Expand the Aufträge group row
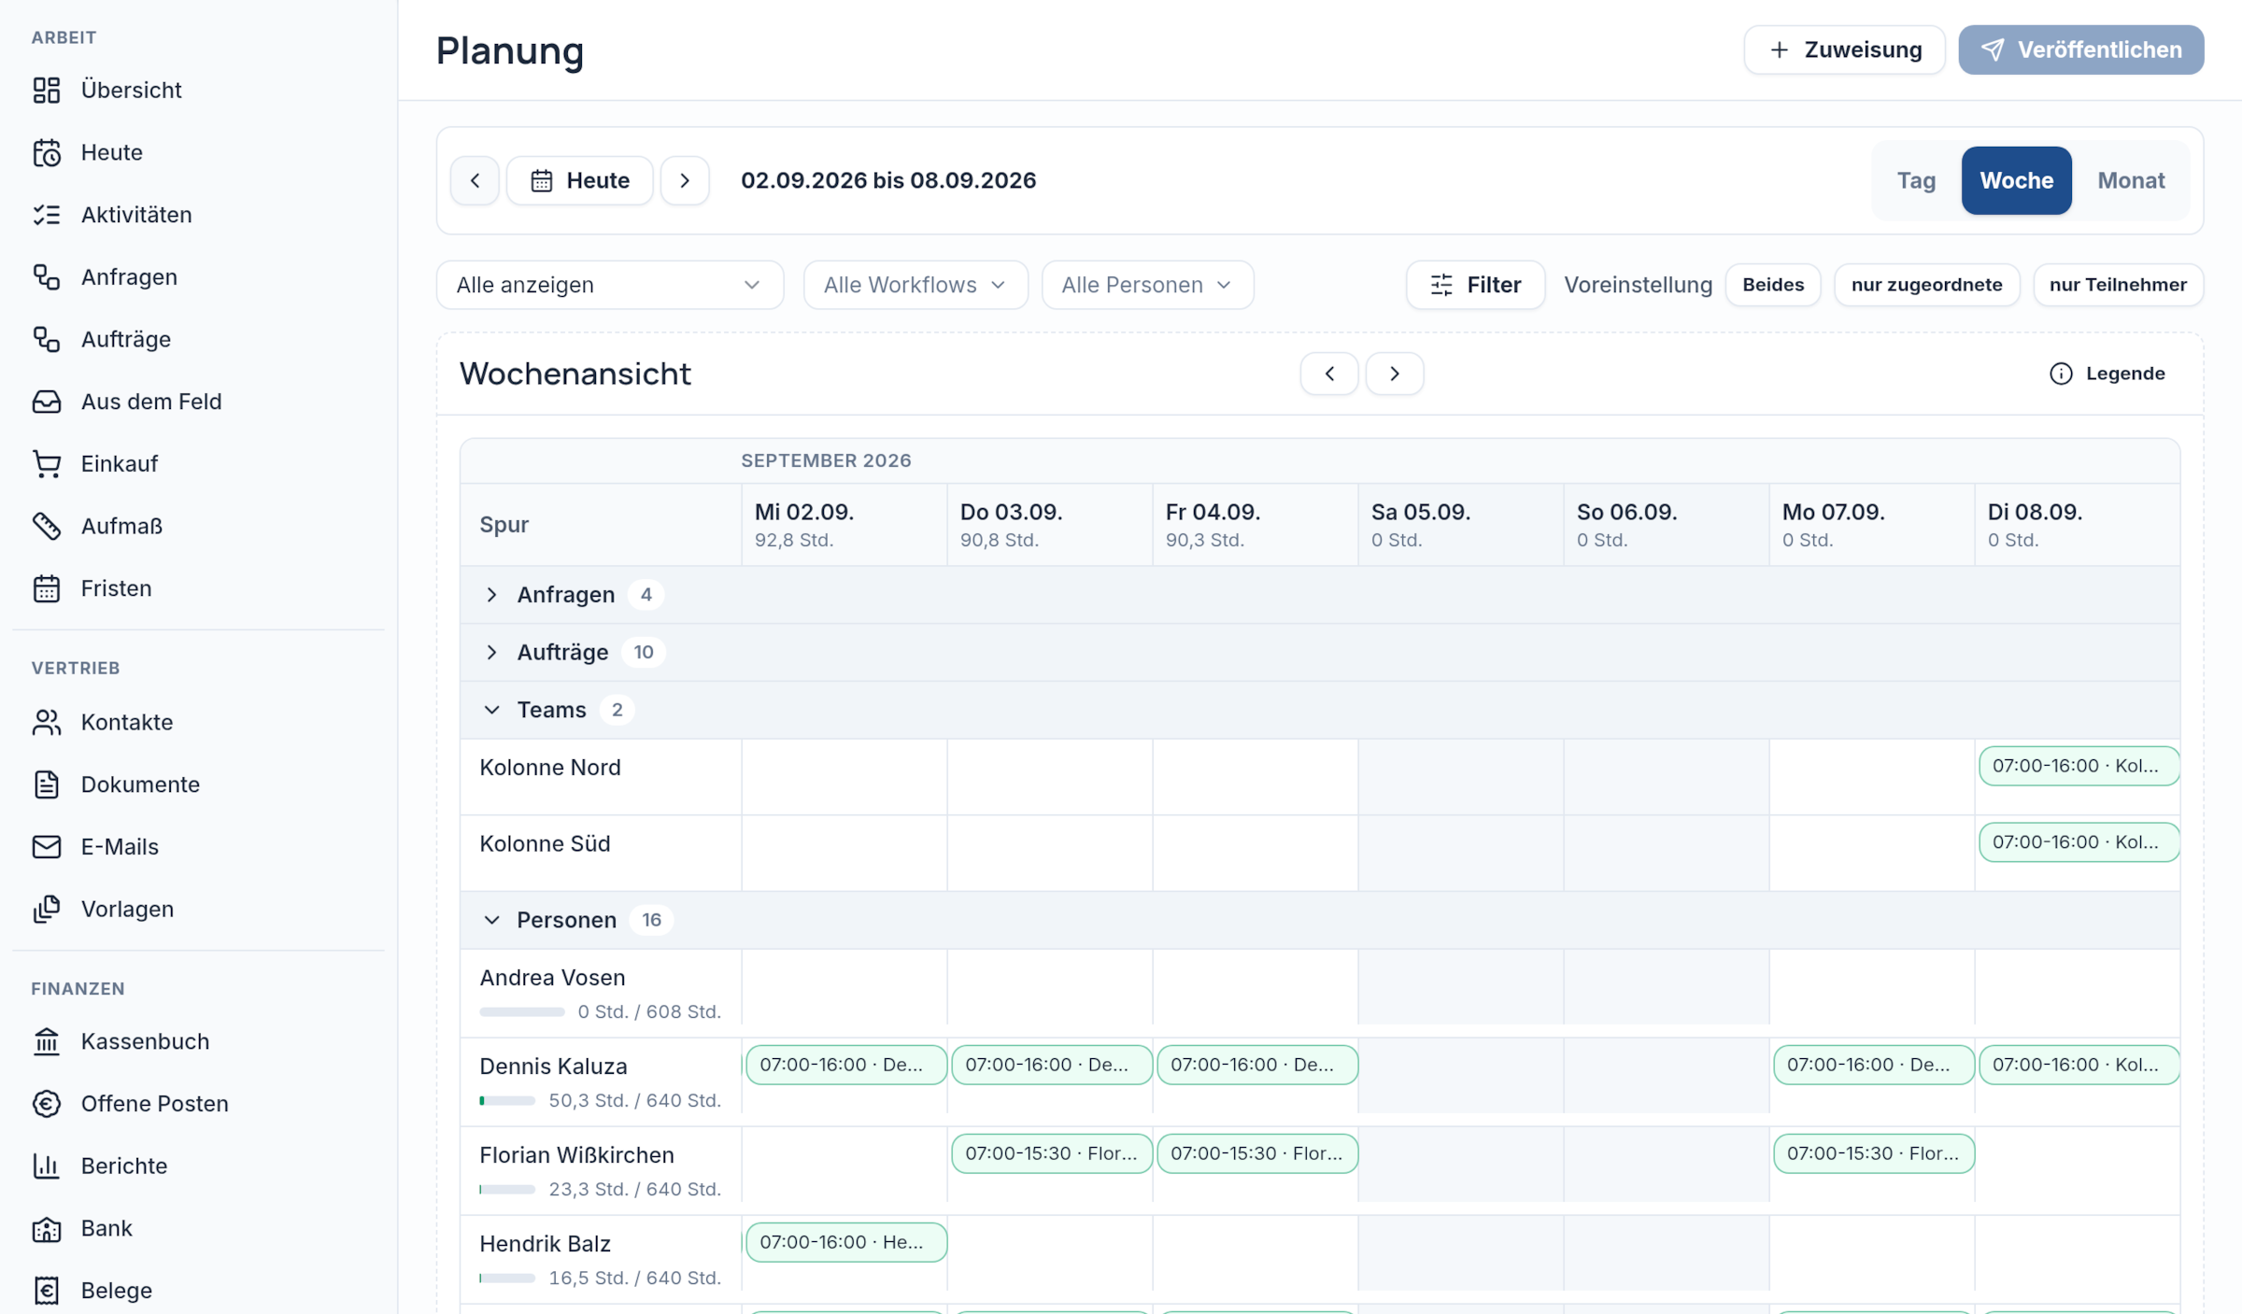Viewport: 2242px width, 1314px height. [491, 652]
